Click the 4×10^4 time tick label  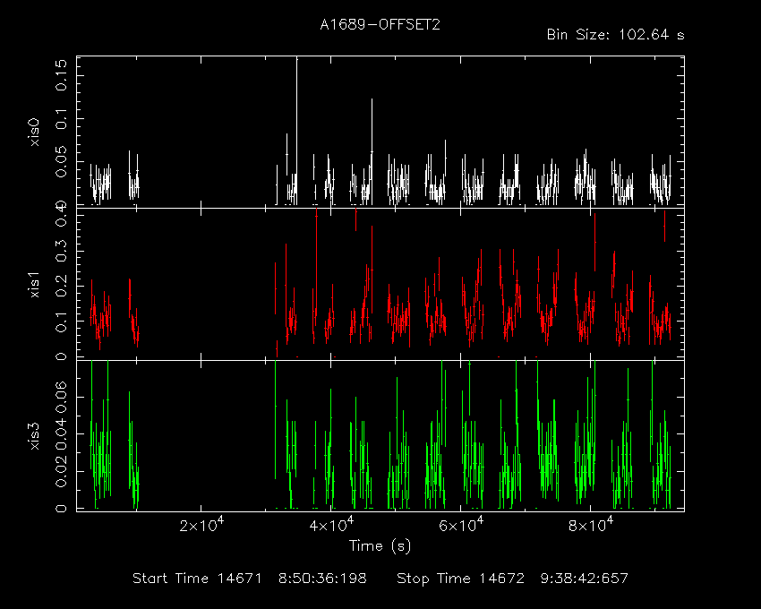pos(331,525)
